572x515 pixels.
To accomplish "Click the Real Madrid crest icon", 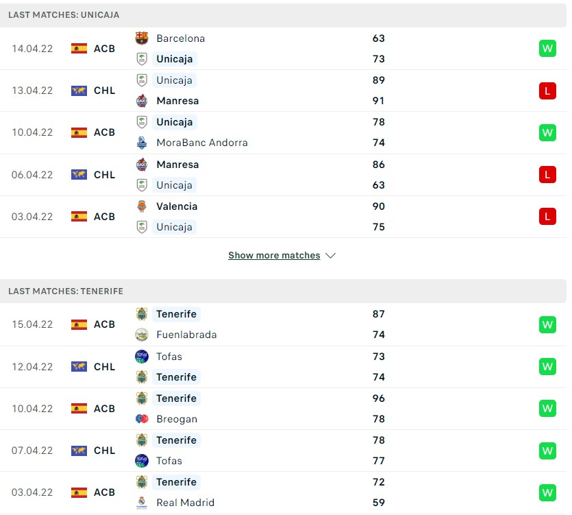I will (142, 503).
